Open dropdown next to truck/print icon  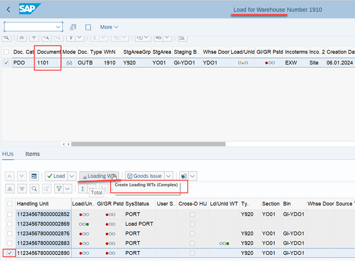(192, 176)
